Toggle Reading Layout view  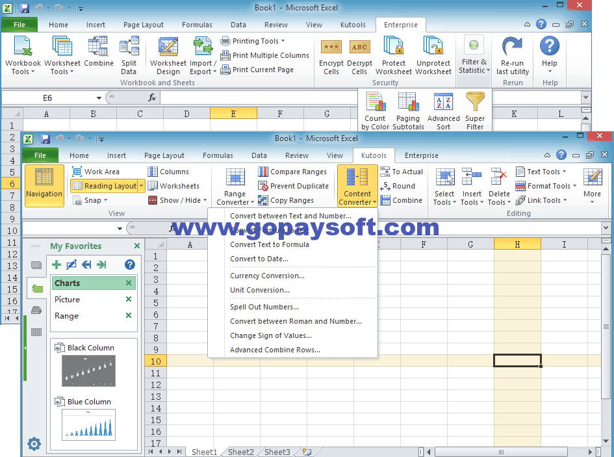click(x=104, y=186)
